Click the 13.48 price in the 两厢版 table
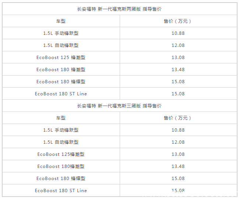Image resolution: width=239 pixels, height=198 pixels. pos(178,69)
